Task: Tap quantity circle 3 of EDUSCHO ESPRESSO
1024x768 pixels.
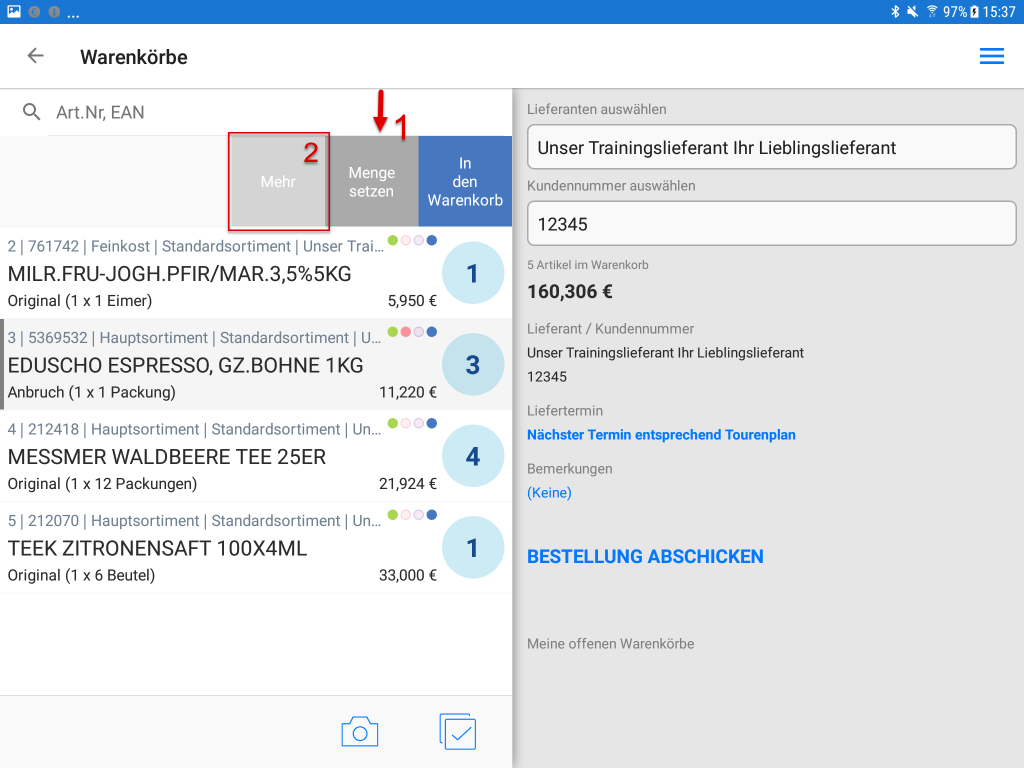Action: coord(472,364)
